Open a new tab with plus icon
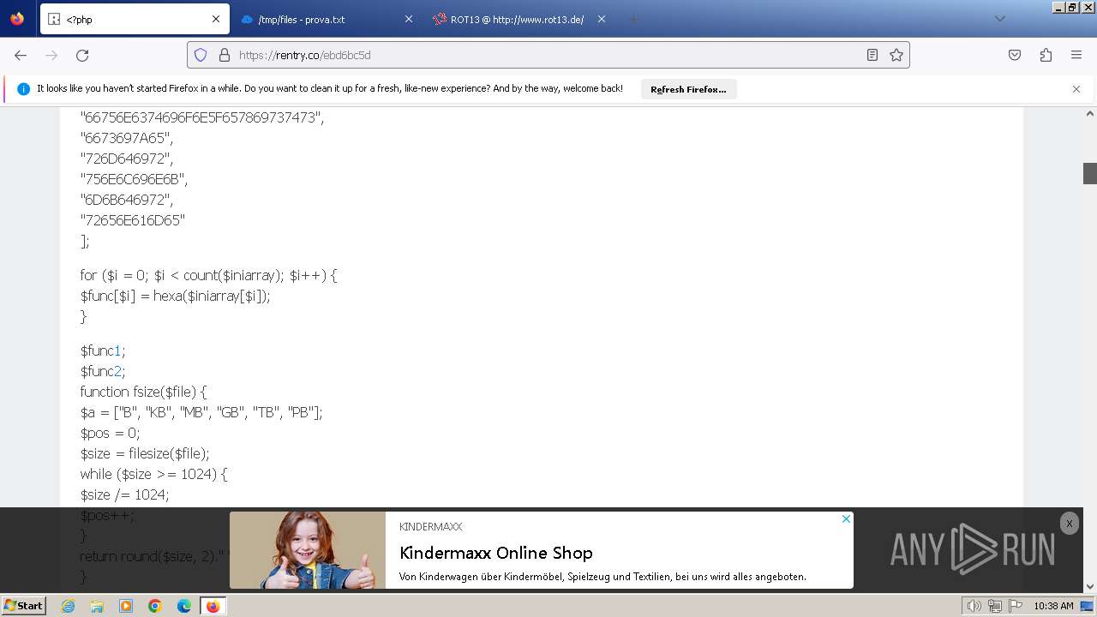The image size is (1097, 617). pos(633,19)
